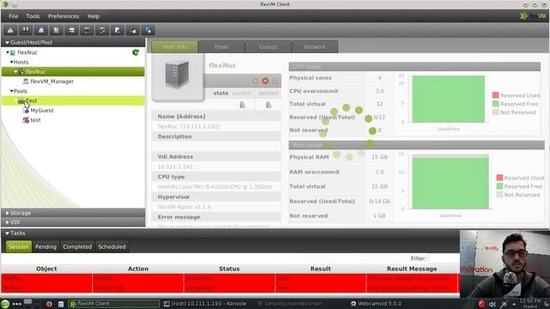Select the lowercase test guest in tree
Viewport: 550px width, 309px height.
[35, 120]
